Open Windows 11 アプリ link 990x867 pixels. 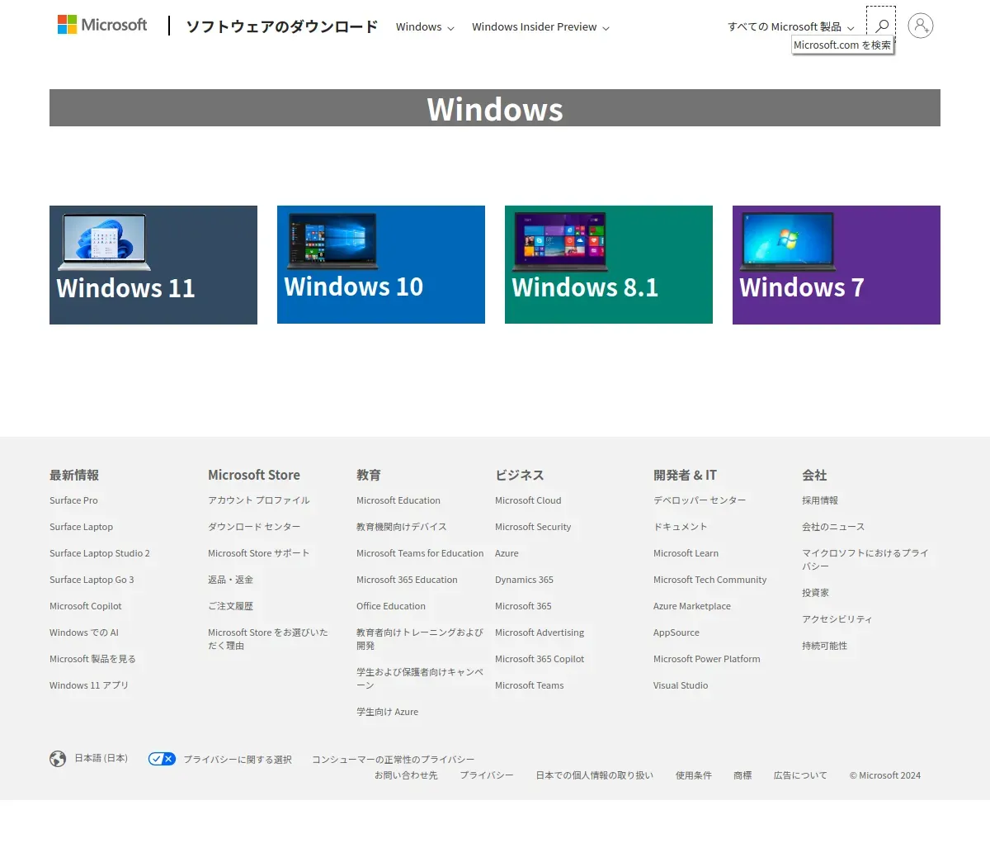tap(89, 685)
